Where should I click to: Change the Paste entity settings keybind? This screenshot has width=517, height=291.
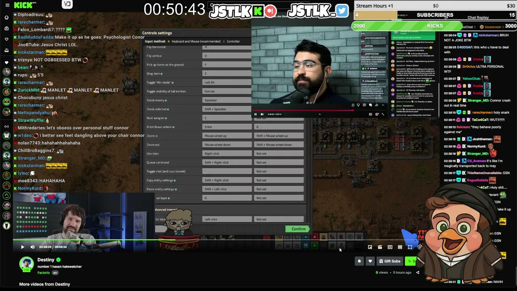click(227, 189)
